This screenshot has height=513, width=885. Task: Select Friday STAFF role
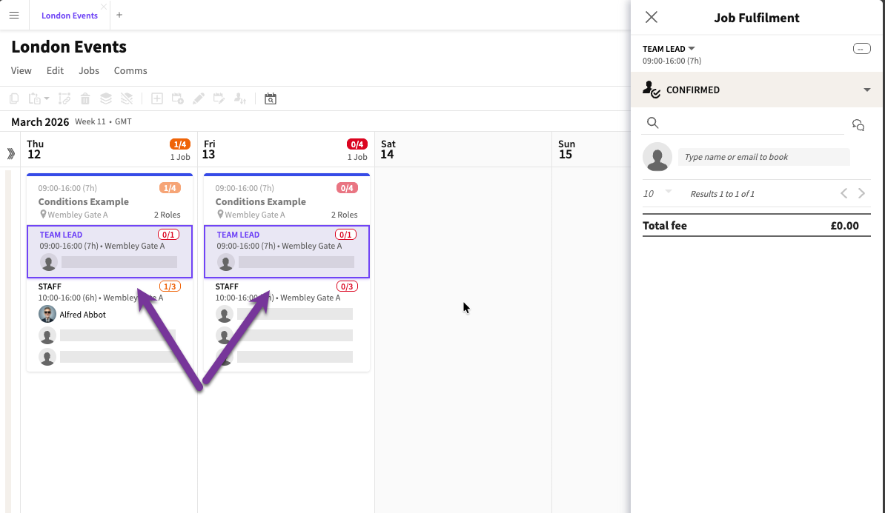point(227,286)
